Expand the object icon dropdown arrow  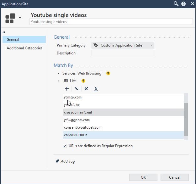pos(20,18)
